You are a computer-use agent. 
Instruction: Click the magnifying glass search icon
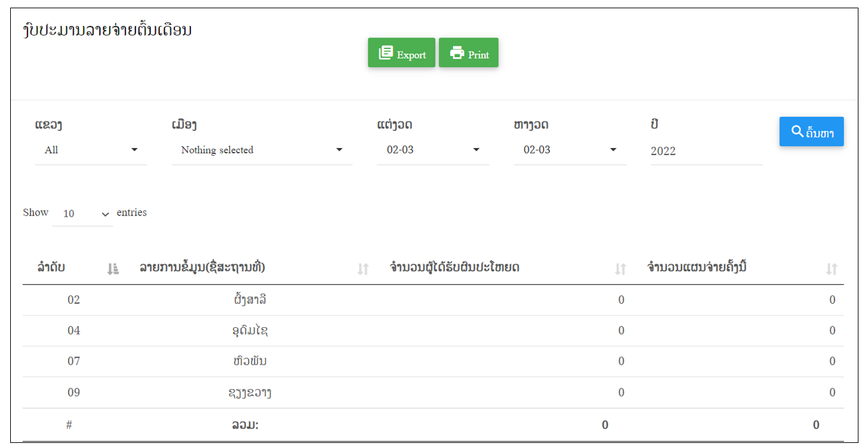click(x=797, y=132)
